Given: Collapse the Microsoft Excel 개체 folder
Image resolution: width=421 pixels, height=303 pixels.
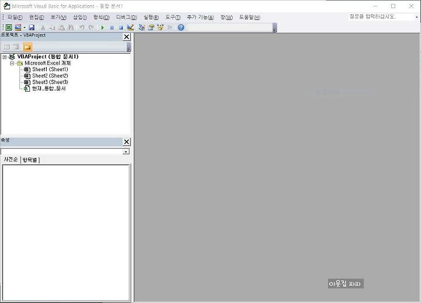Looking at the screenshot, I should [x=12, y=63].
